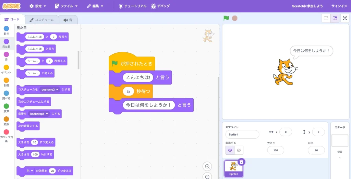Screen dimensions: 351x179
Task: Click the 大きさ size field showing 100
Action: (x=276, y=150)
